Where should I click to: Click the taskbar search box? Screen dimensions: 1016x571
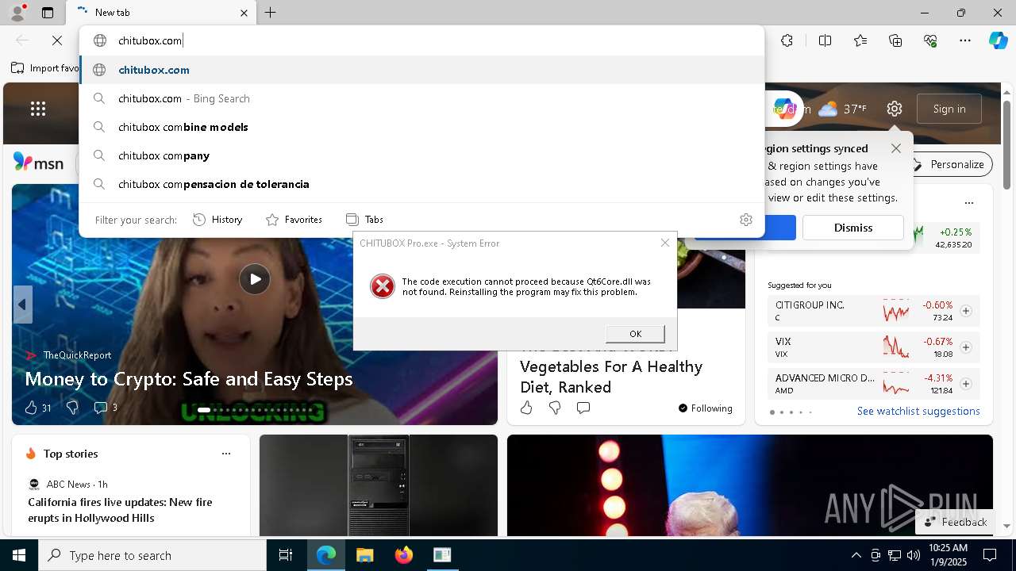[152, 555]
